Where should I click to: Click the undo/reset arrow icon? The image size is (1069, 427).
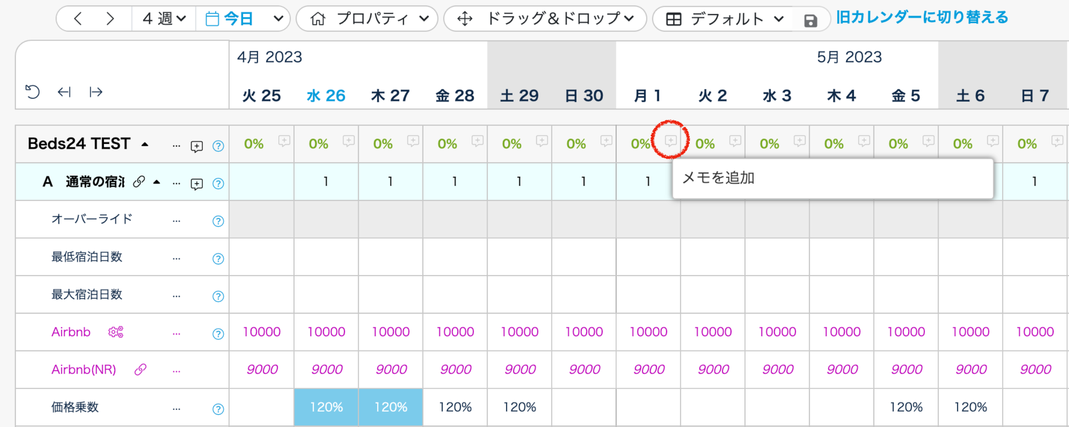tap(32, 92)
